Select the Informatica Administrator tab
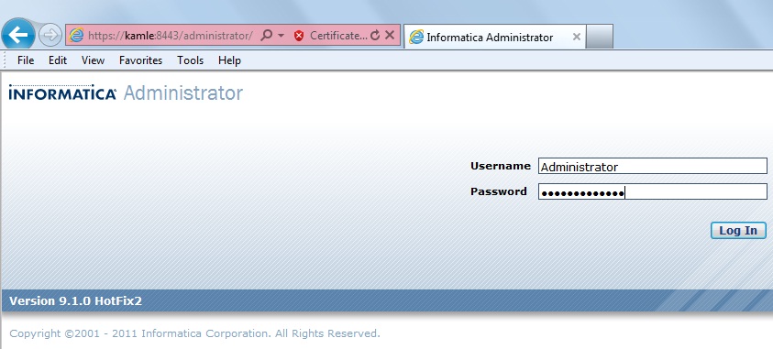773x349 pixels. pyautogui.click(x=495, y=37)
